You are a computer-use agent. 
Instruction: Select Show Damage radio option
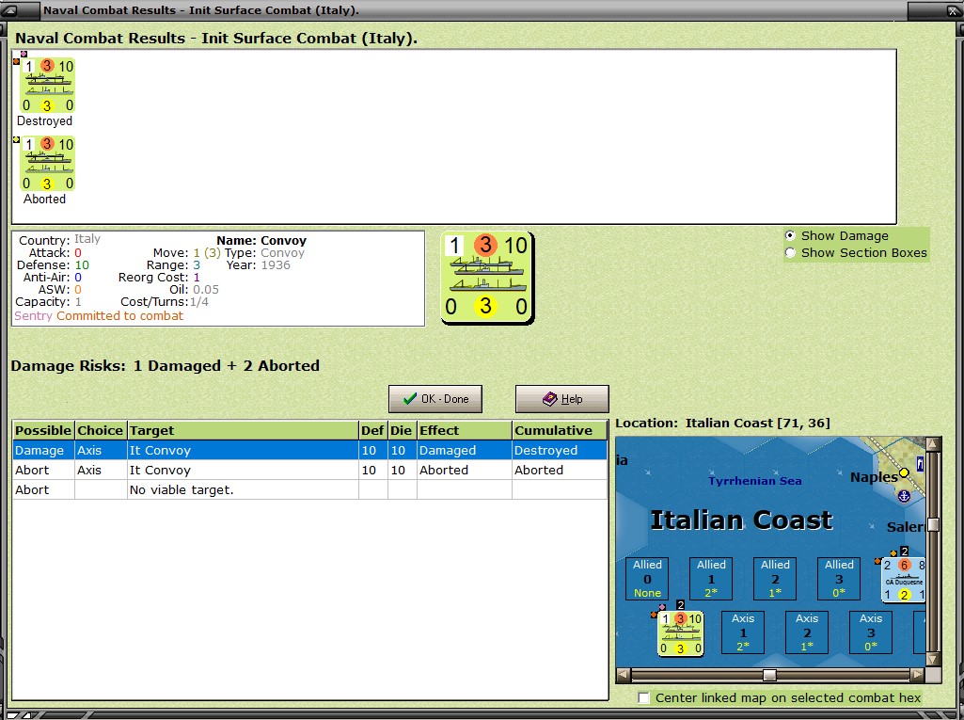pyautogui.click(x=791, y=235)
